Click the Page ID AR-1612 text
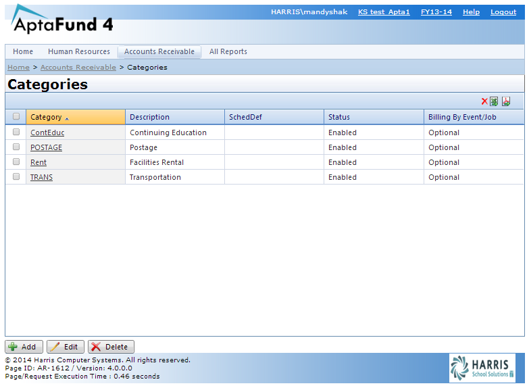Viewport: 529px width, 388px height. click(x=37, y=368)
